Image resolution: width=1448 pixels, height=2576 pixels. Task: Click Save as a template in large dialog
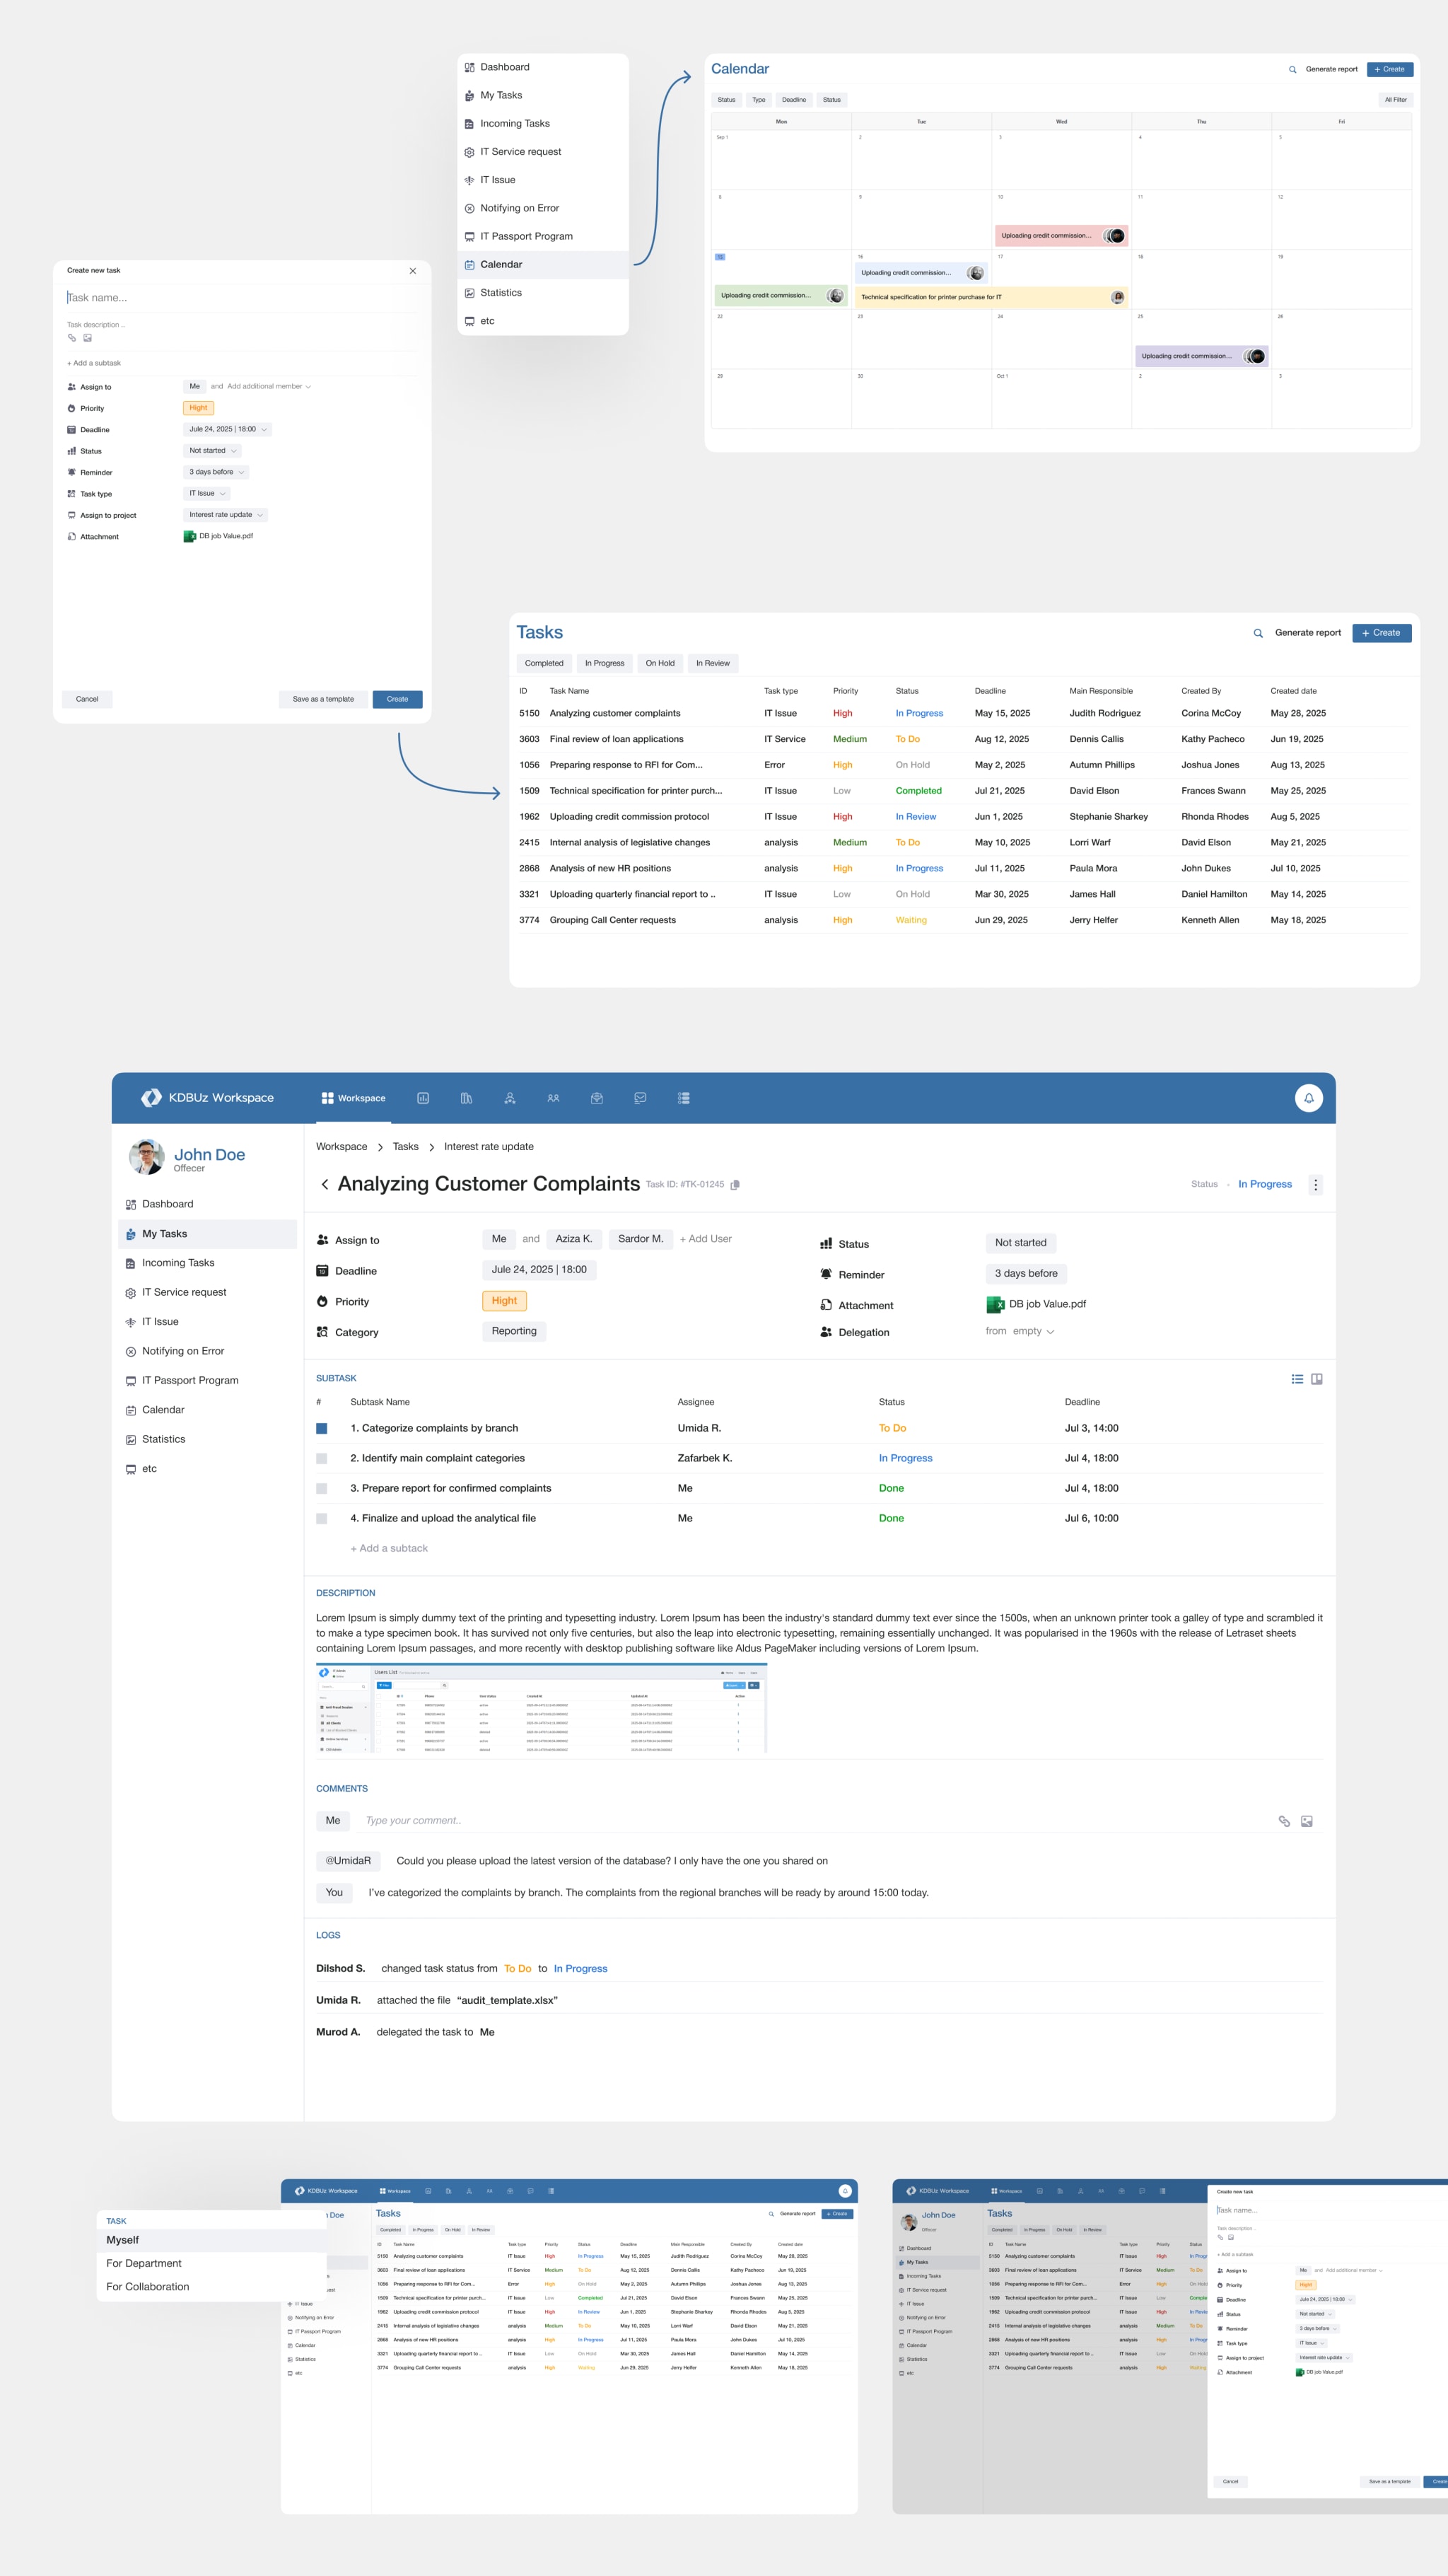click(x=323, y=699)
